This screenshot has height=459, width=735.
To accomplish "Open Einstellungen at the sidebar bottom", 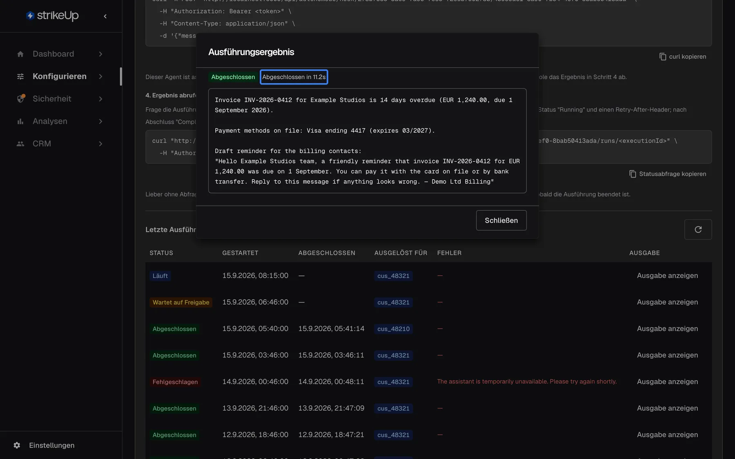I will [52, 445].
